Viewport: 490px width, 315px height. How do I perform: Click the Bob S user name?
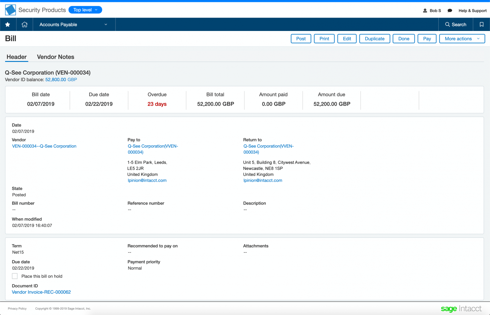(x=435, y=11)
